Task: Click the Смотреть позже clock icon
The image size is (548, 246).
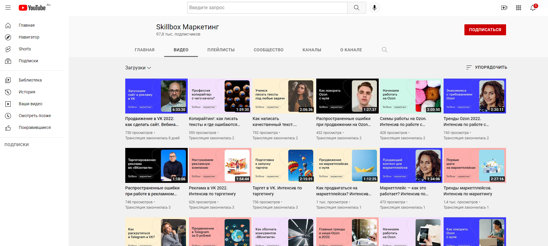Action: click(x=8, y=116)
